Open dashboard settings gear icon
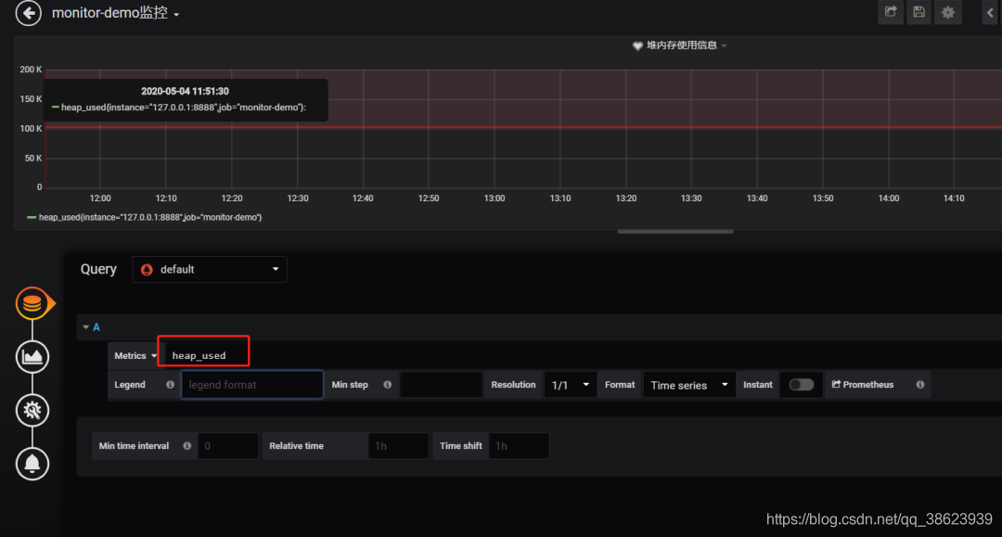The width and height of the screenshot is (1002, 537). [948, 11]
